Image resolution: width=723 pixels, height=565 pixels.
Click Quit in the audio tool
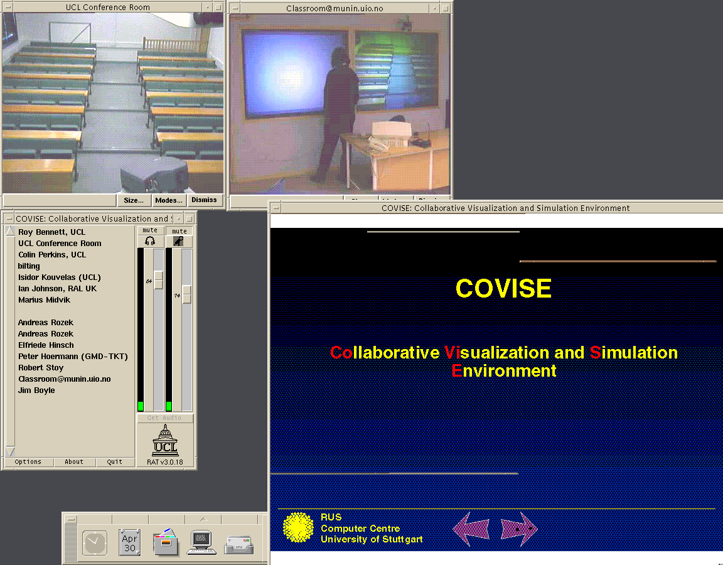114,461
